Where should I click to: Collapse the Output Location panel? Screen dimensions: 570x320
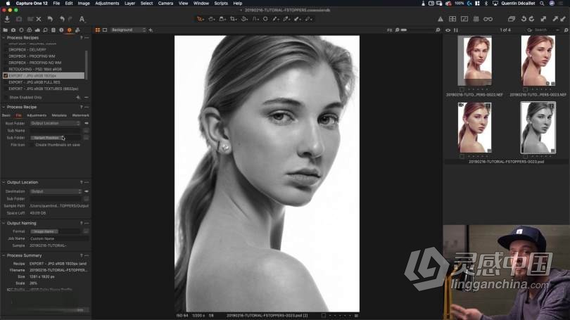click(x=4, y=182)
